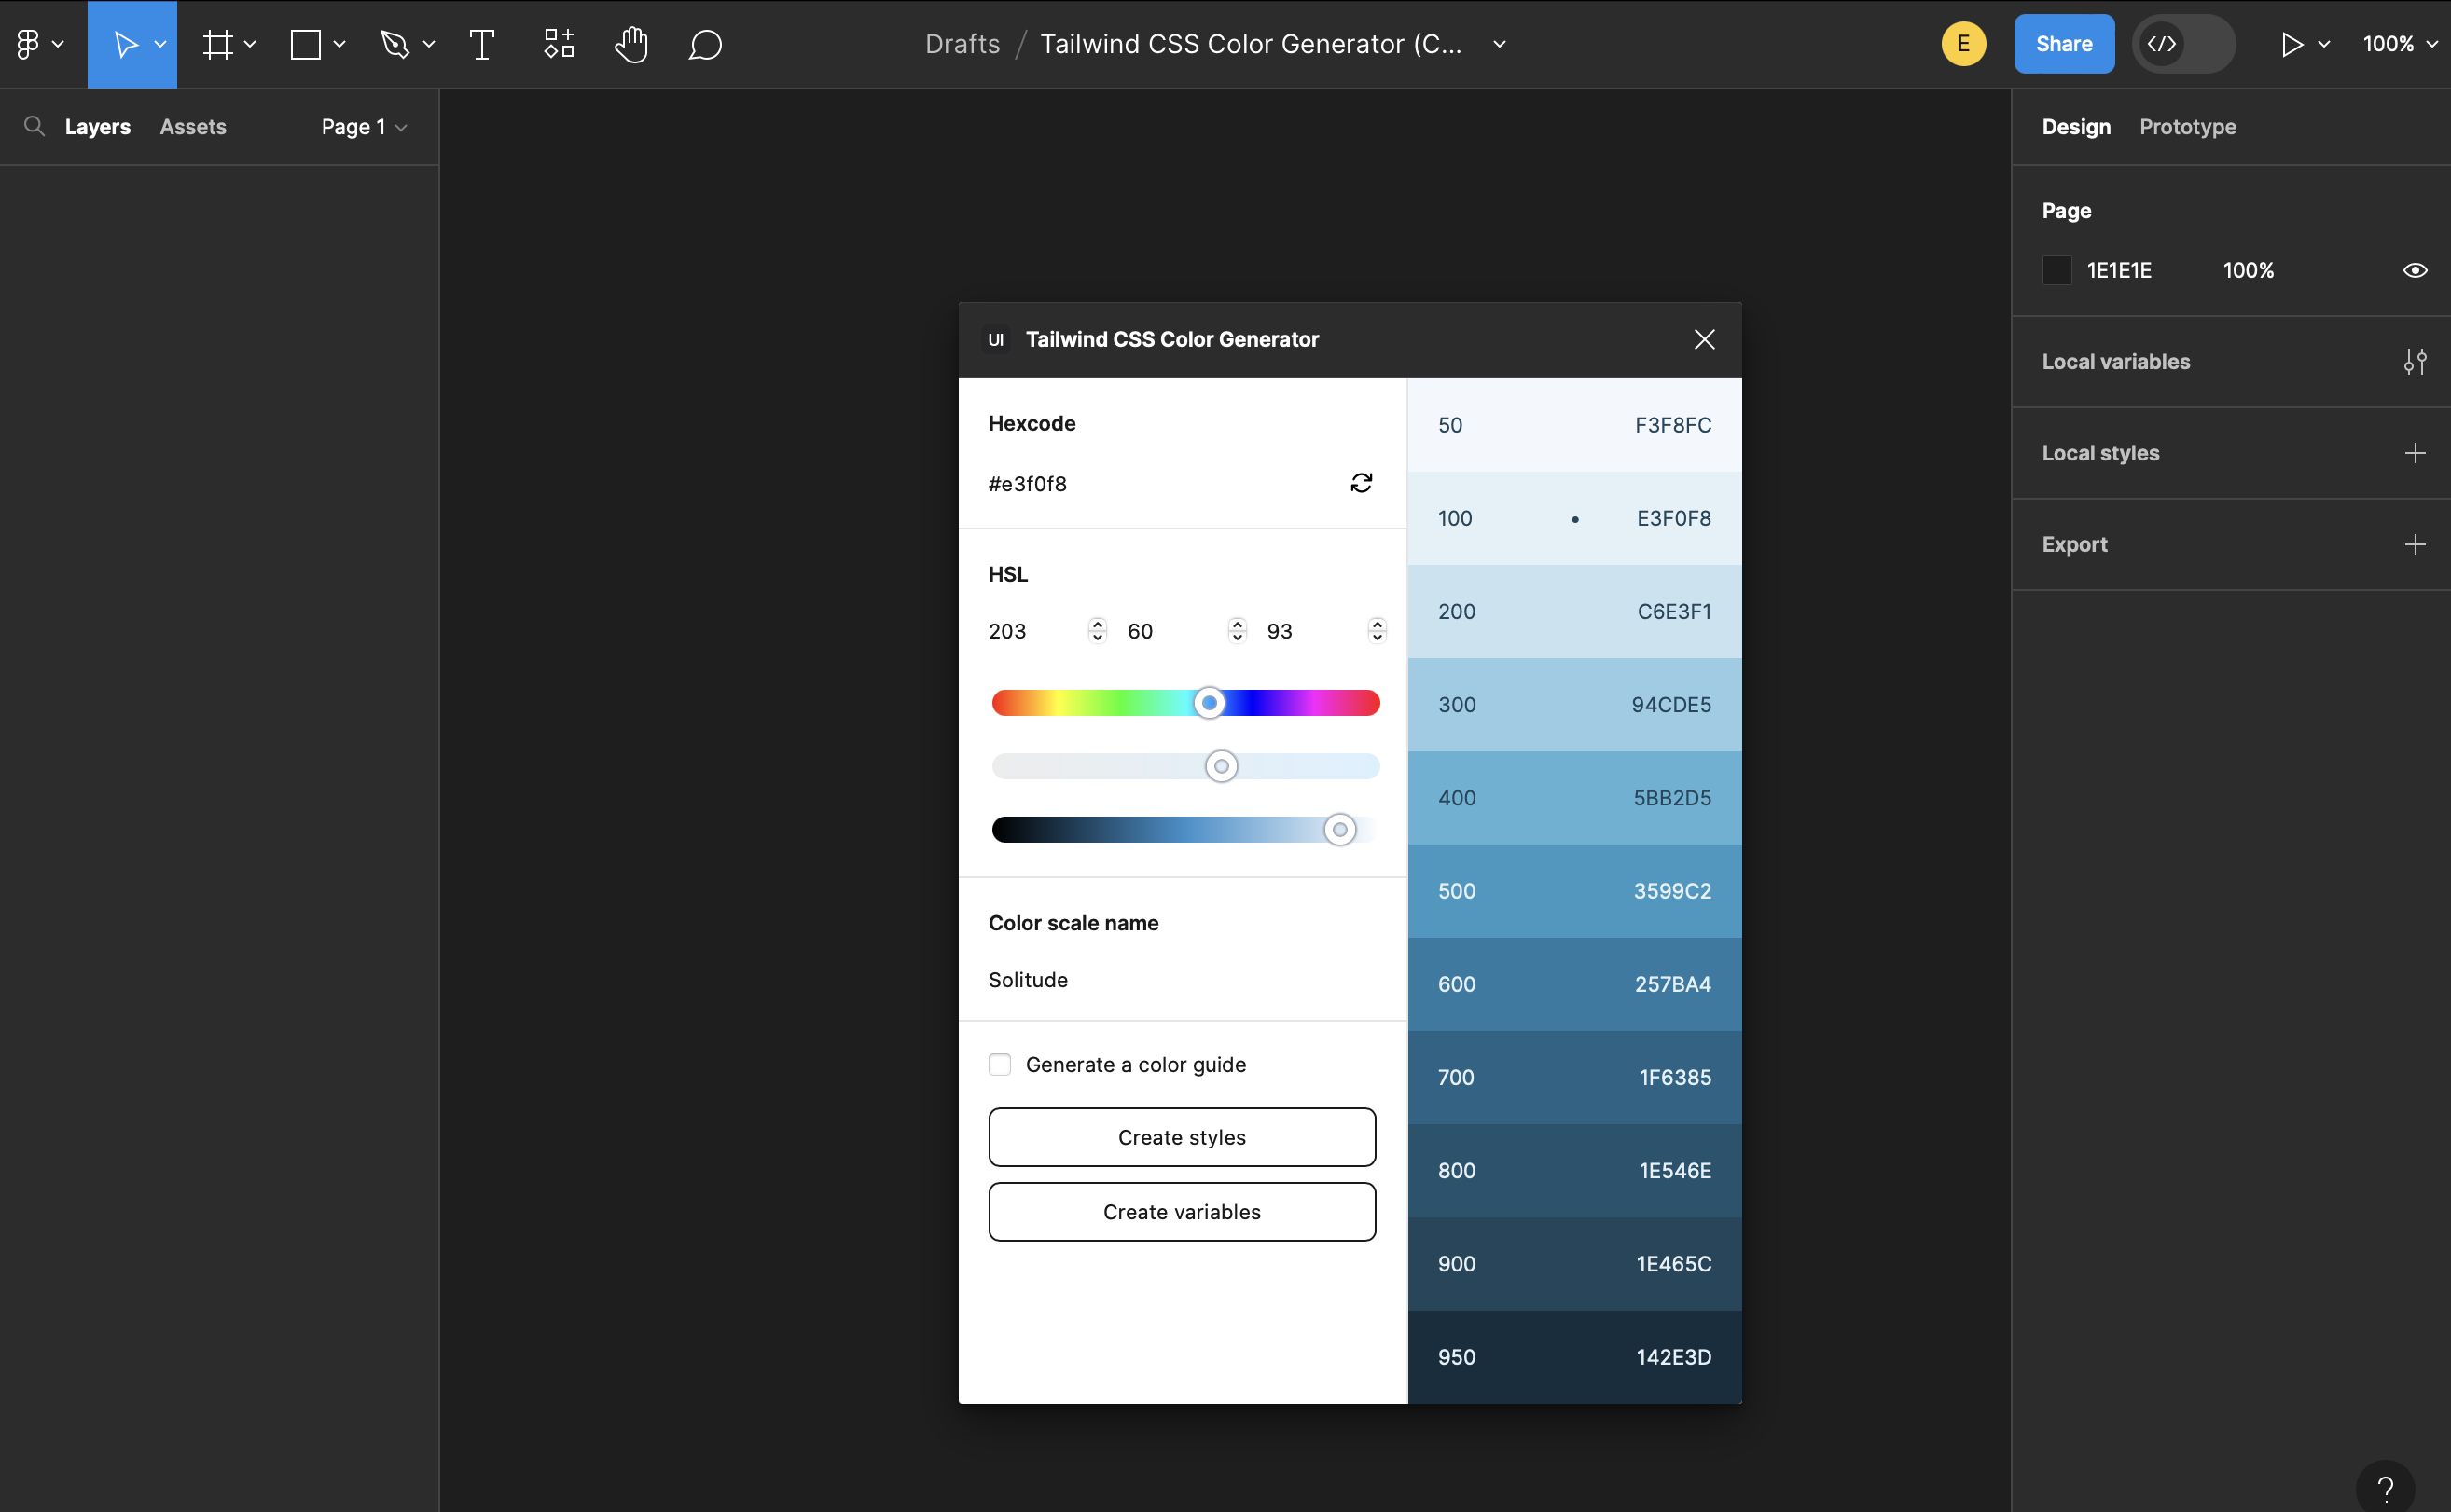2451x1512 pixels.
Task: Toggle visibility of page color
Action: tap(2417, 271)
